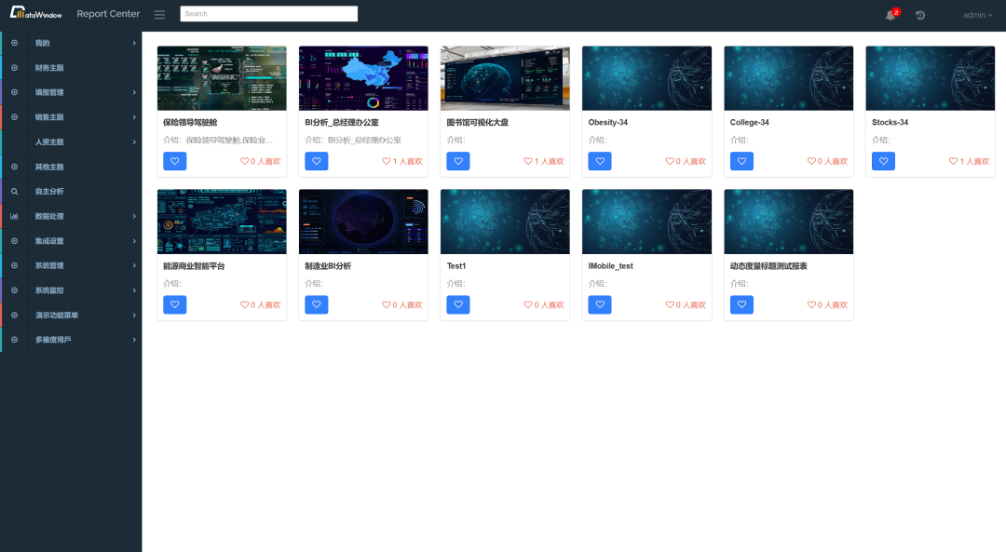Click the 能源商业智能平台 report title

click(194, 265)
